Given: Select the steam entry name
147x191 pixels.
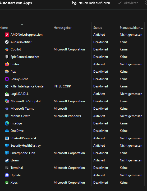Looking at the screenshot, I should (x=15, y=160).
